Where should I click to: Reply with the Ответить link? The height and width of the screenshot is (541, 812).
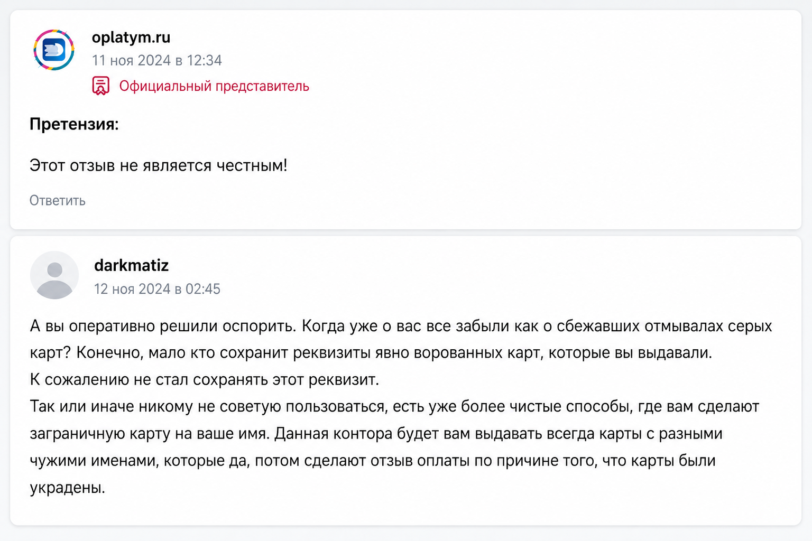coord(57,201)
